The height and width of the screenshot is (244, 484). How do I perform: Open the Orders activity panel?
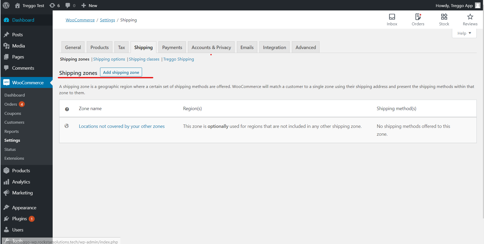click(x=418, y=20)
